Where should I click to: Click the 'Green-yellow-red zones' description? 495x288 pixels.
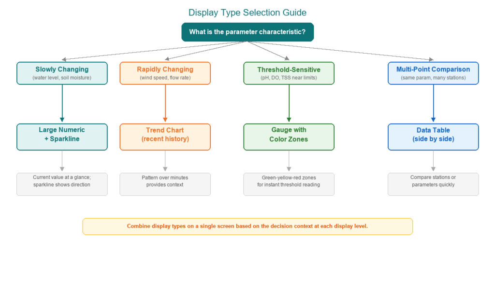coord(289,184)
